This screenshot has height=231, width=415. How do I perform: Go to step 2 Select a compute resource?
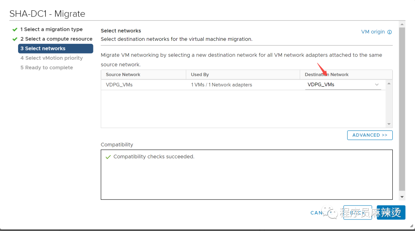[56, 39]
